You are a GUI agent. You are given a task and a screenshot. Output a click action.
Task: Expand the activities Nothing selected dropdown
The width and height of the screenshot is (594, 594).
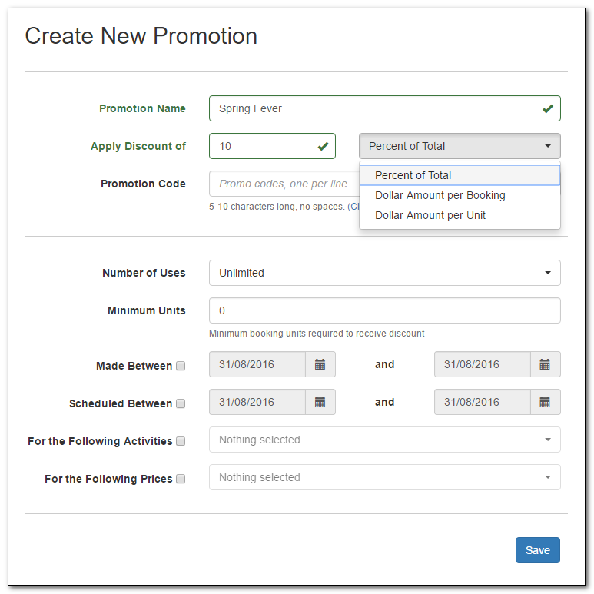[384, 440]
